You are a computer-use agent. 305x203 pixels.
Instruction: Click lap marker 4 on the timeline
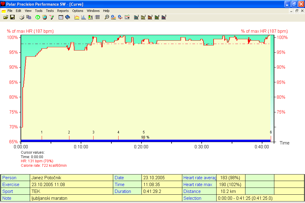tap(118, 136)
